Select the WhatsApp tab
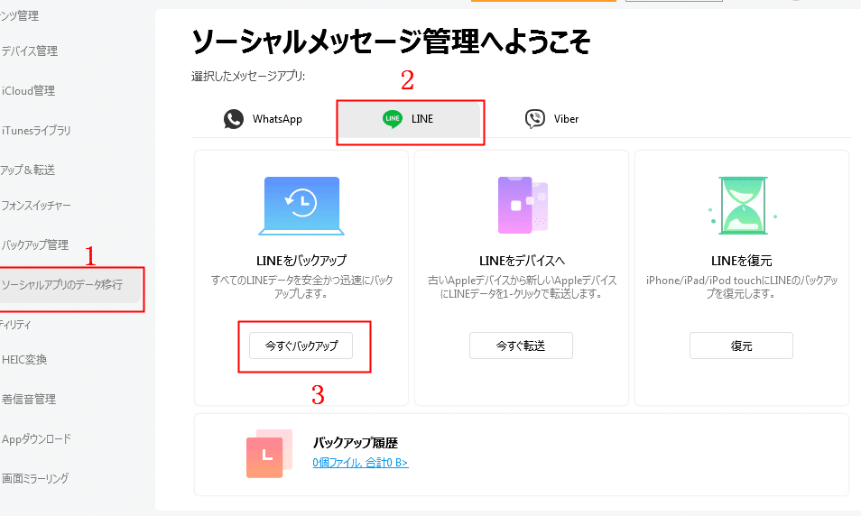861x516 pixels. pyautogui.click(x=263, y=119)
